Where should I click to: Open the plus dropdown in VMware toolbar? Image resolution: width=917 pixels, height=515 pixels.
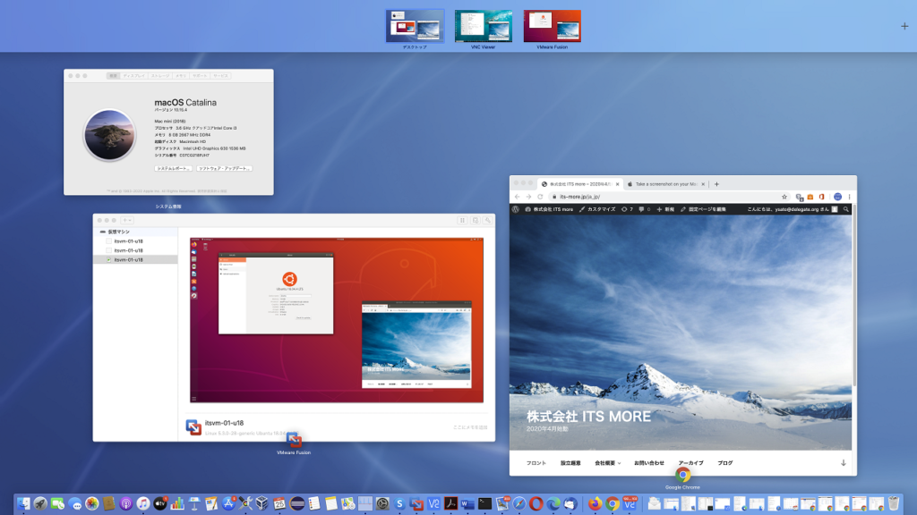click(128, 220)
